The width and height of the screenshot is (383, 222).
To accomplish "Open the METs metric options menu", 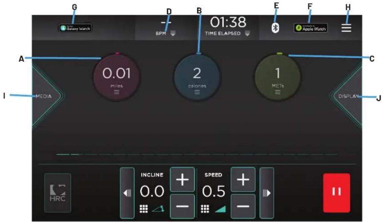I will (278, 92).
